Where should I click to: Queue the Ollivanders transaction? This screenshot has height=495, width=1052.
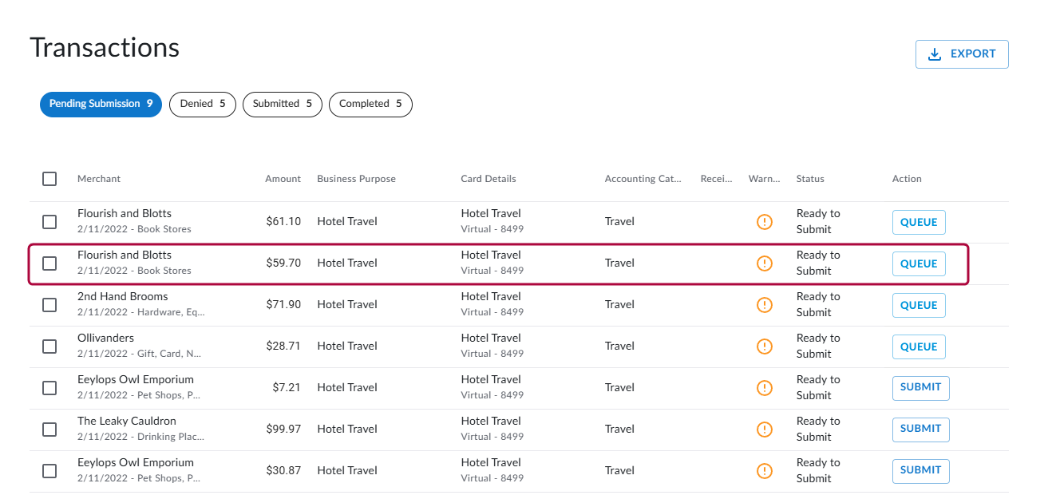(x=919, y=346)
